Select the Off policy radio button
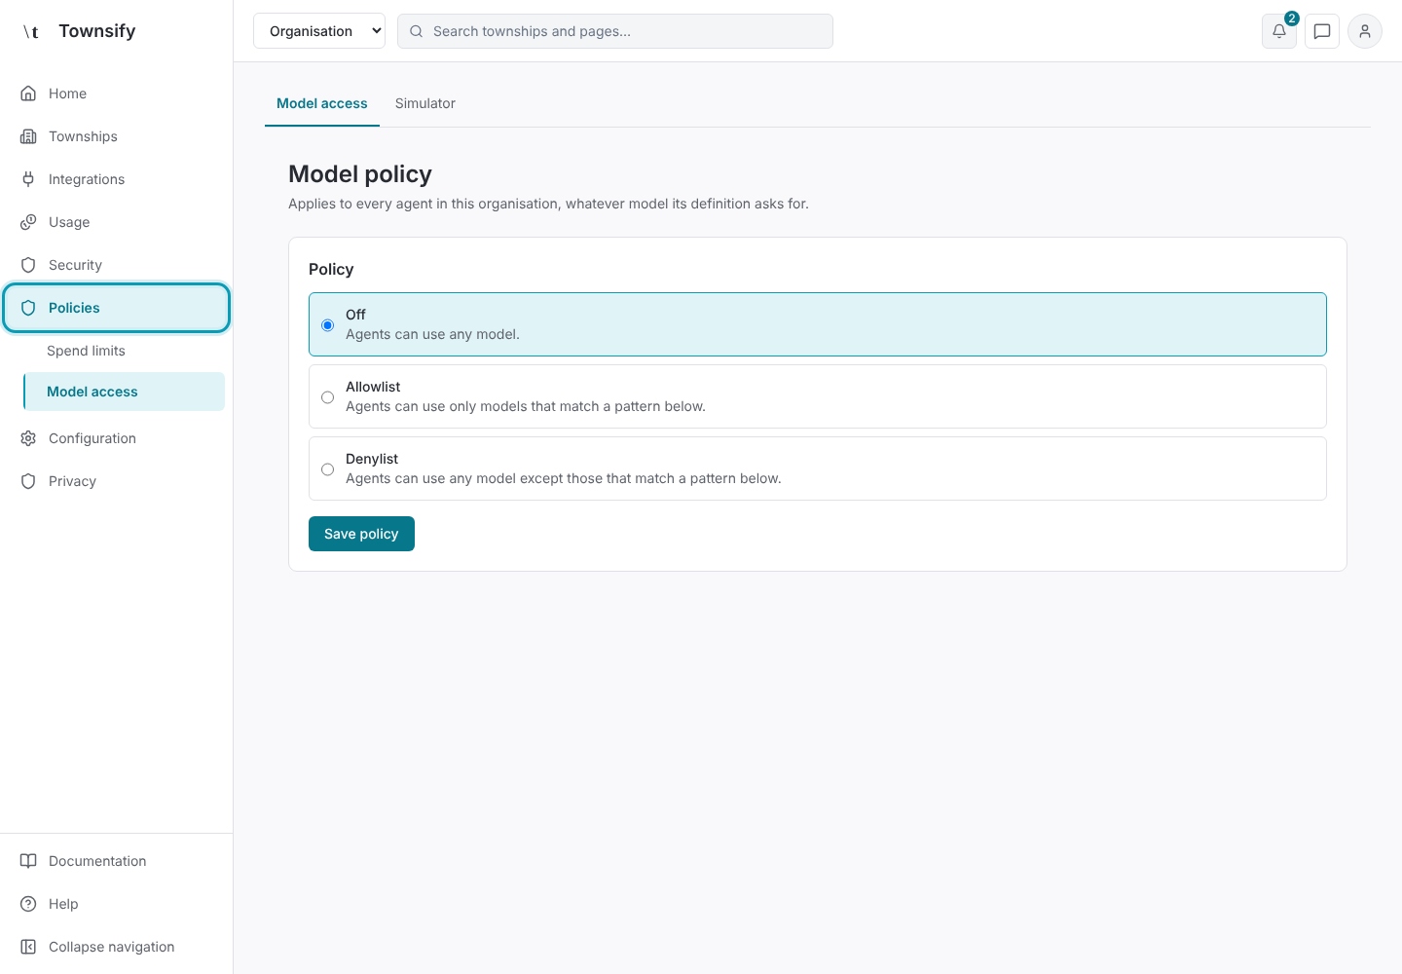This screenshot has width=1402, height=974. 327,325
